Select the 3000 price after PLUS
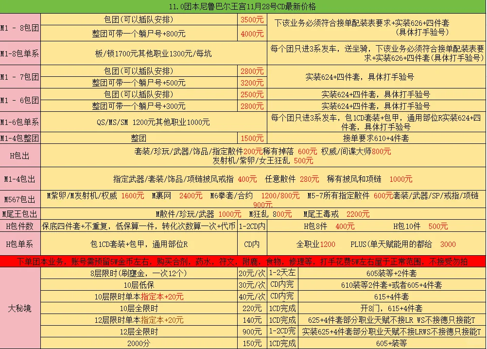The image size is (487, 349). tap(448, 244)
